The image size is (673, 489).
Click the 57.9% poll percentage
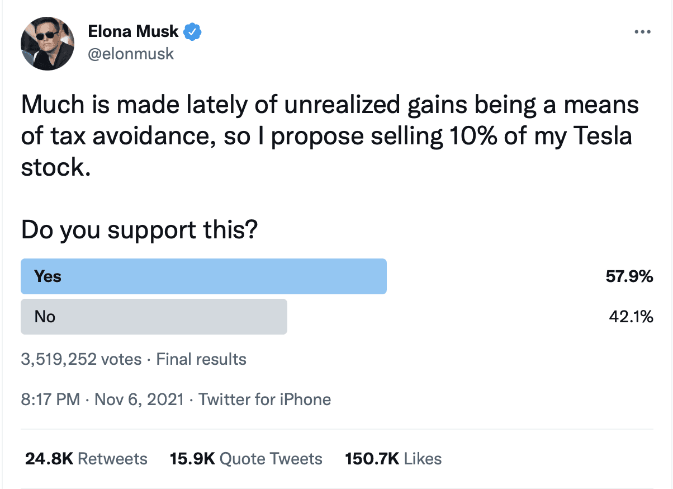click(x=629, y=276)
